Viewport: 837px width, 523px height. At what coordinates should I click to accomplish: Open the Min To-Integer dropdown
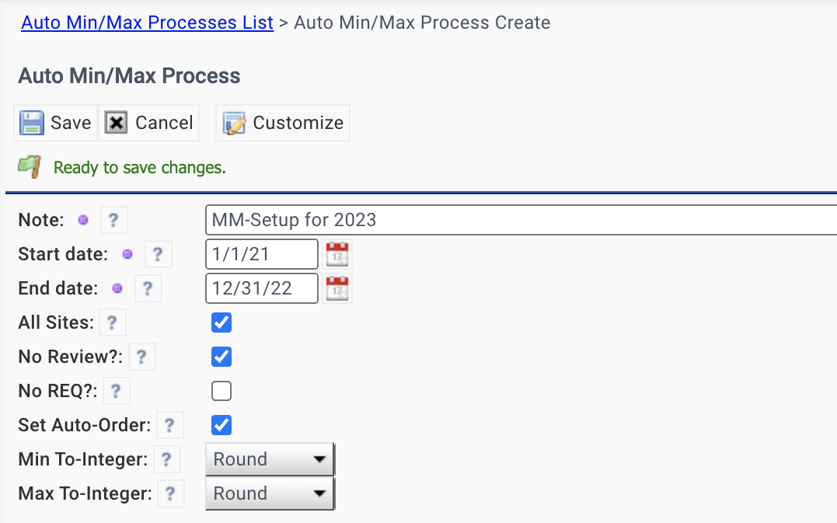pyautogui.click(x=270, y=459)
